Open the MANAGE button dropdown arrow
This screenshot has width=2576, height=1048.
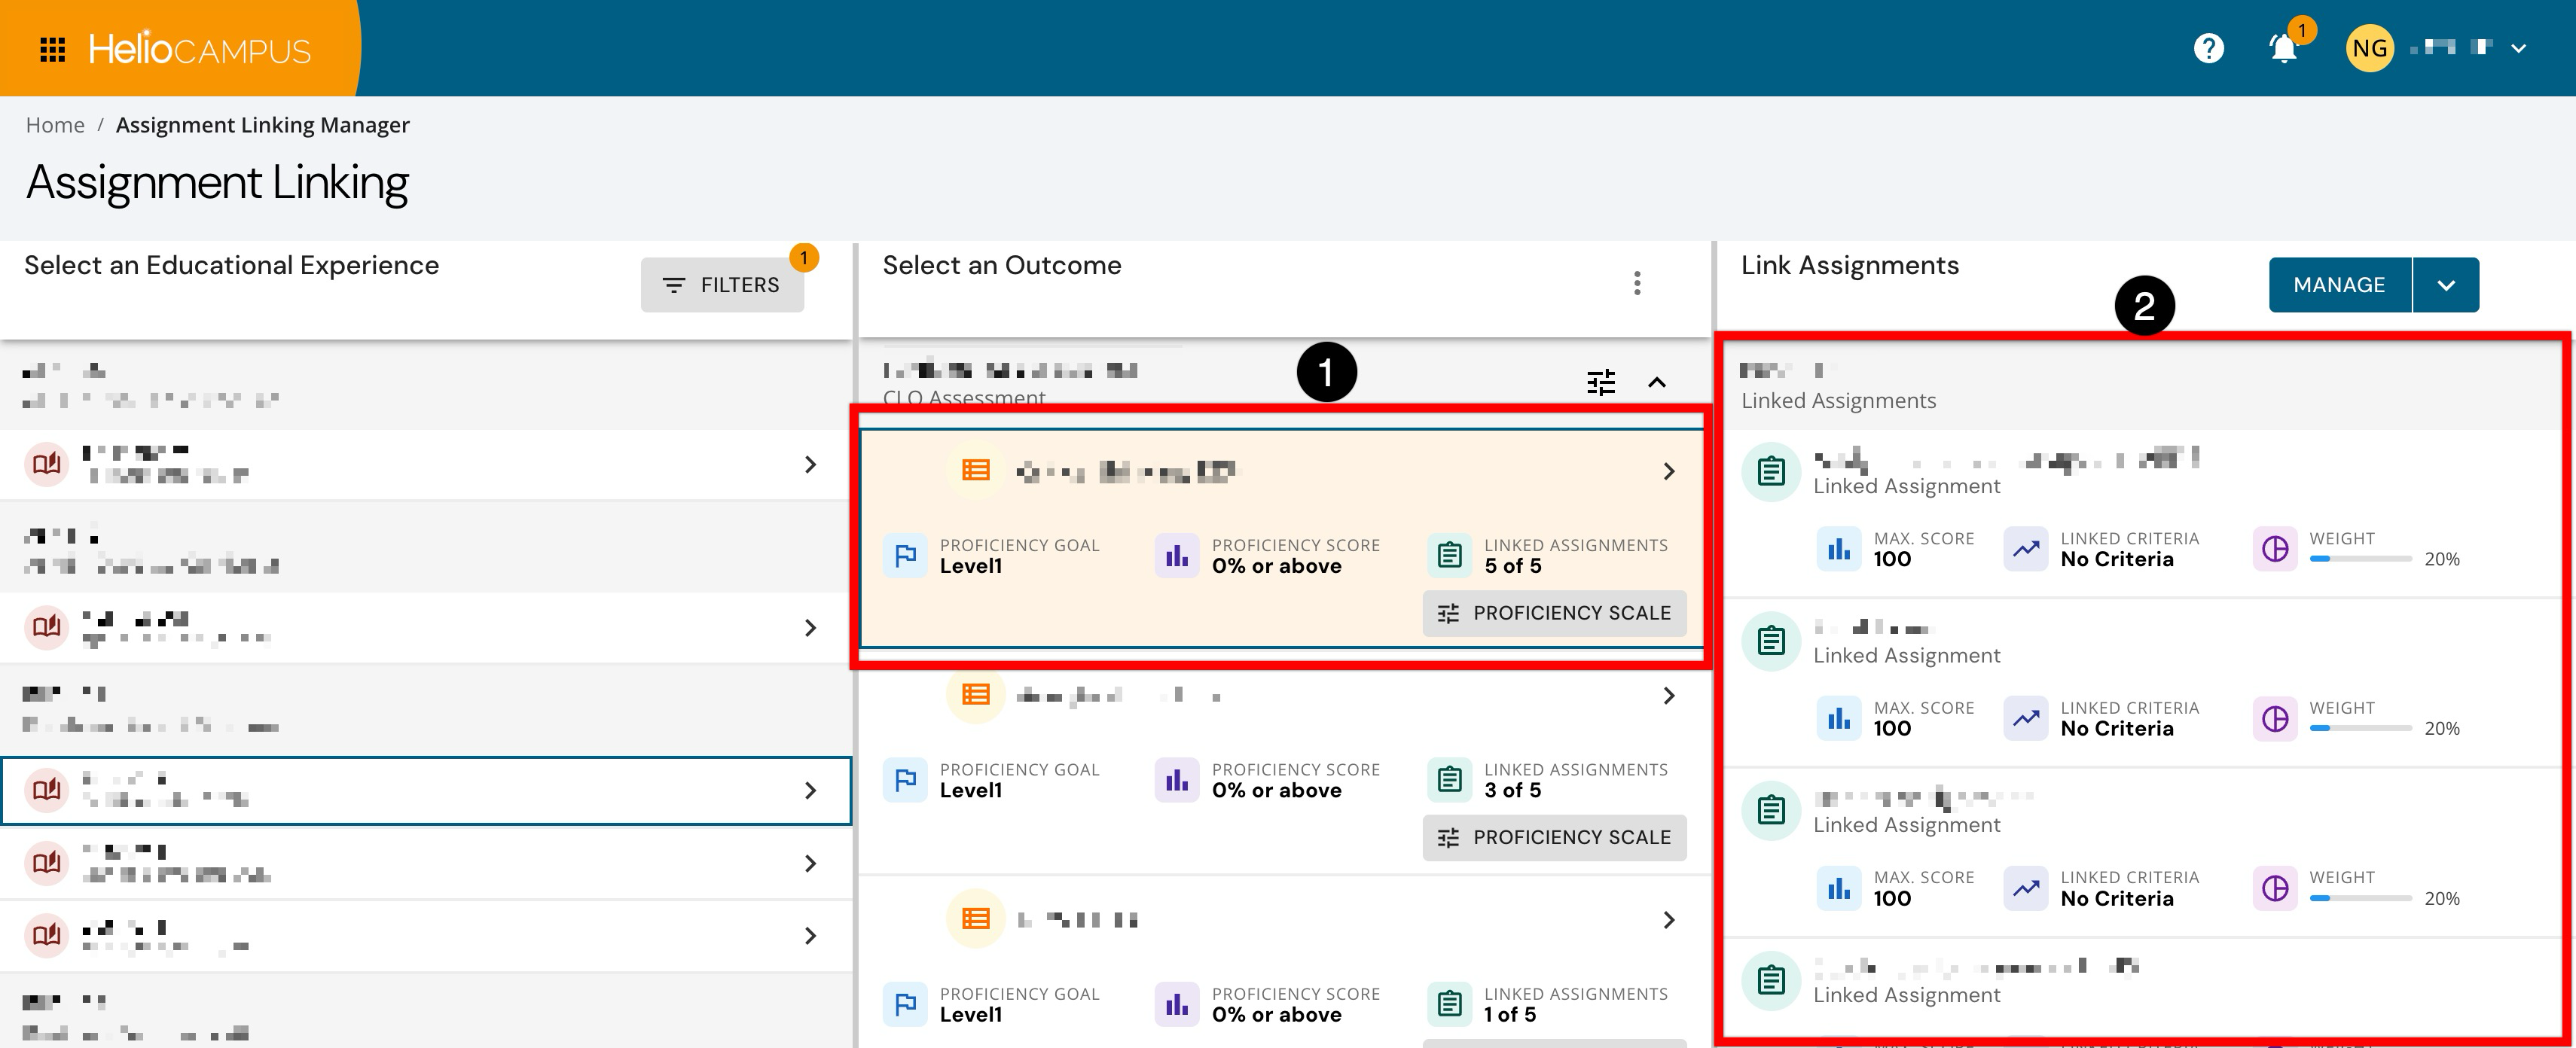coord(2446,285)
